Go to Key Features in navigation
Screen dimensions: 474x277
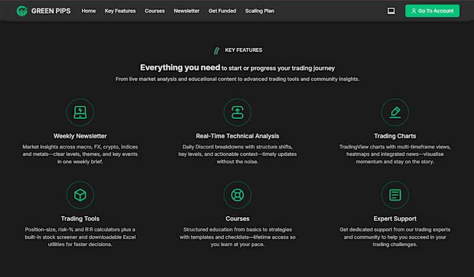(120, 11)
